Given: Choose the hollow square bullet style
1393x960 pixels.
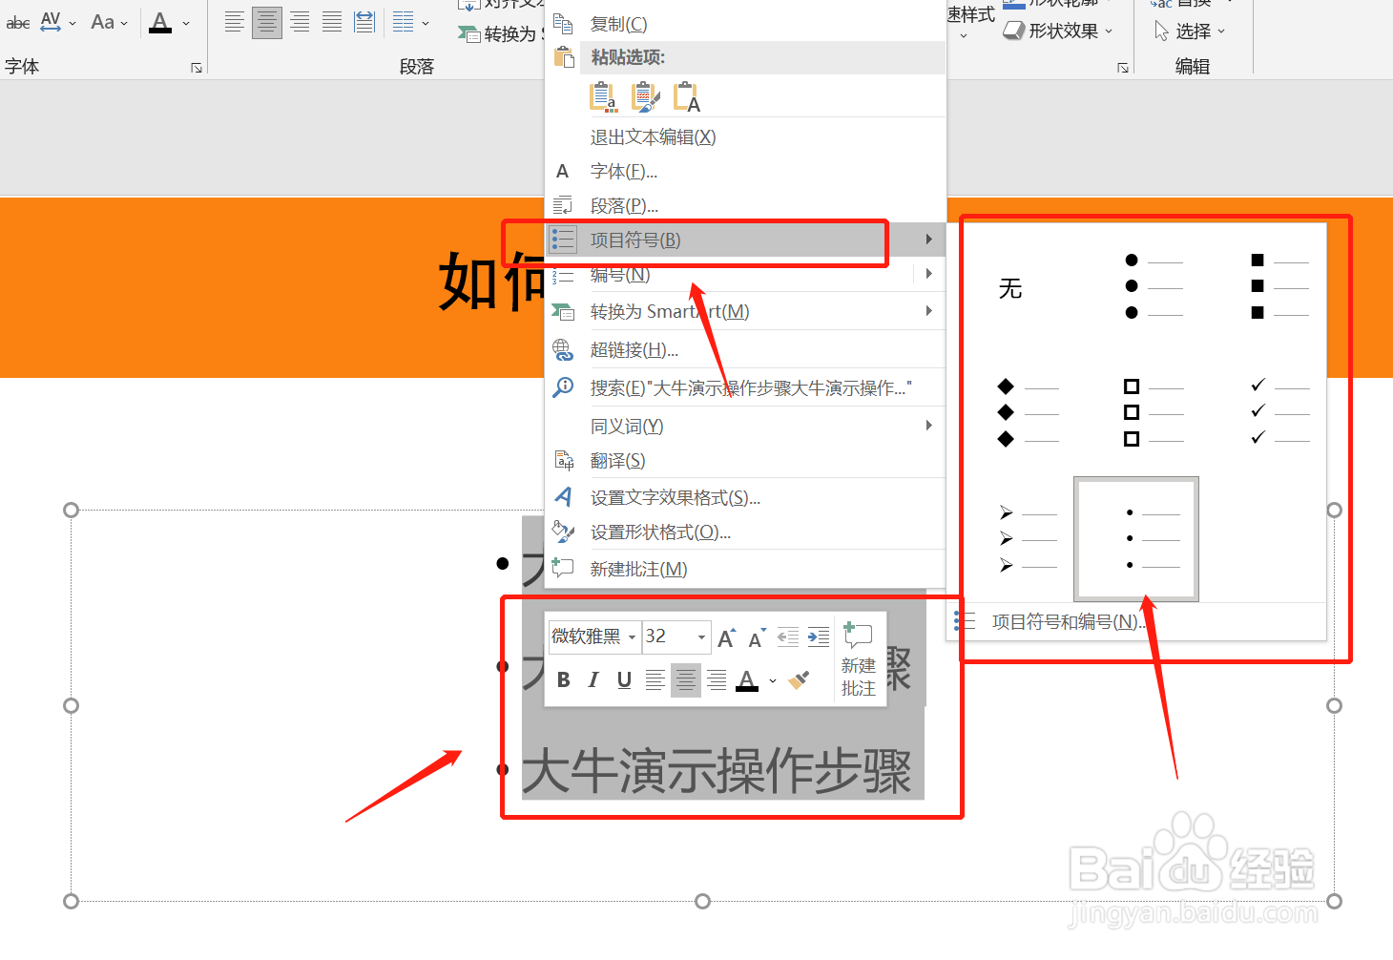Looking at the screenshot, I should [1136, 413].
